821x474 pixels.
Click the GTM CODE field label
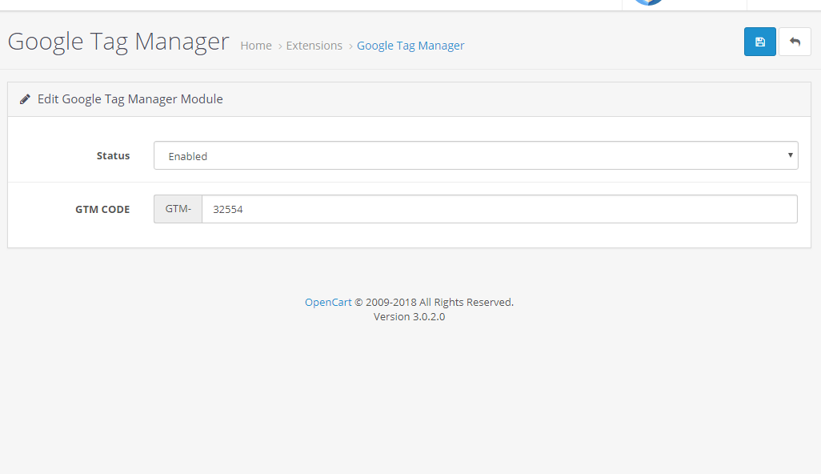pyautogui.click(x=102, y=209)
